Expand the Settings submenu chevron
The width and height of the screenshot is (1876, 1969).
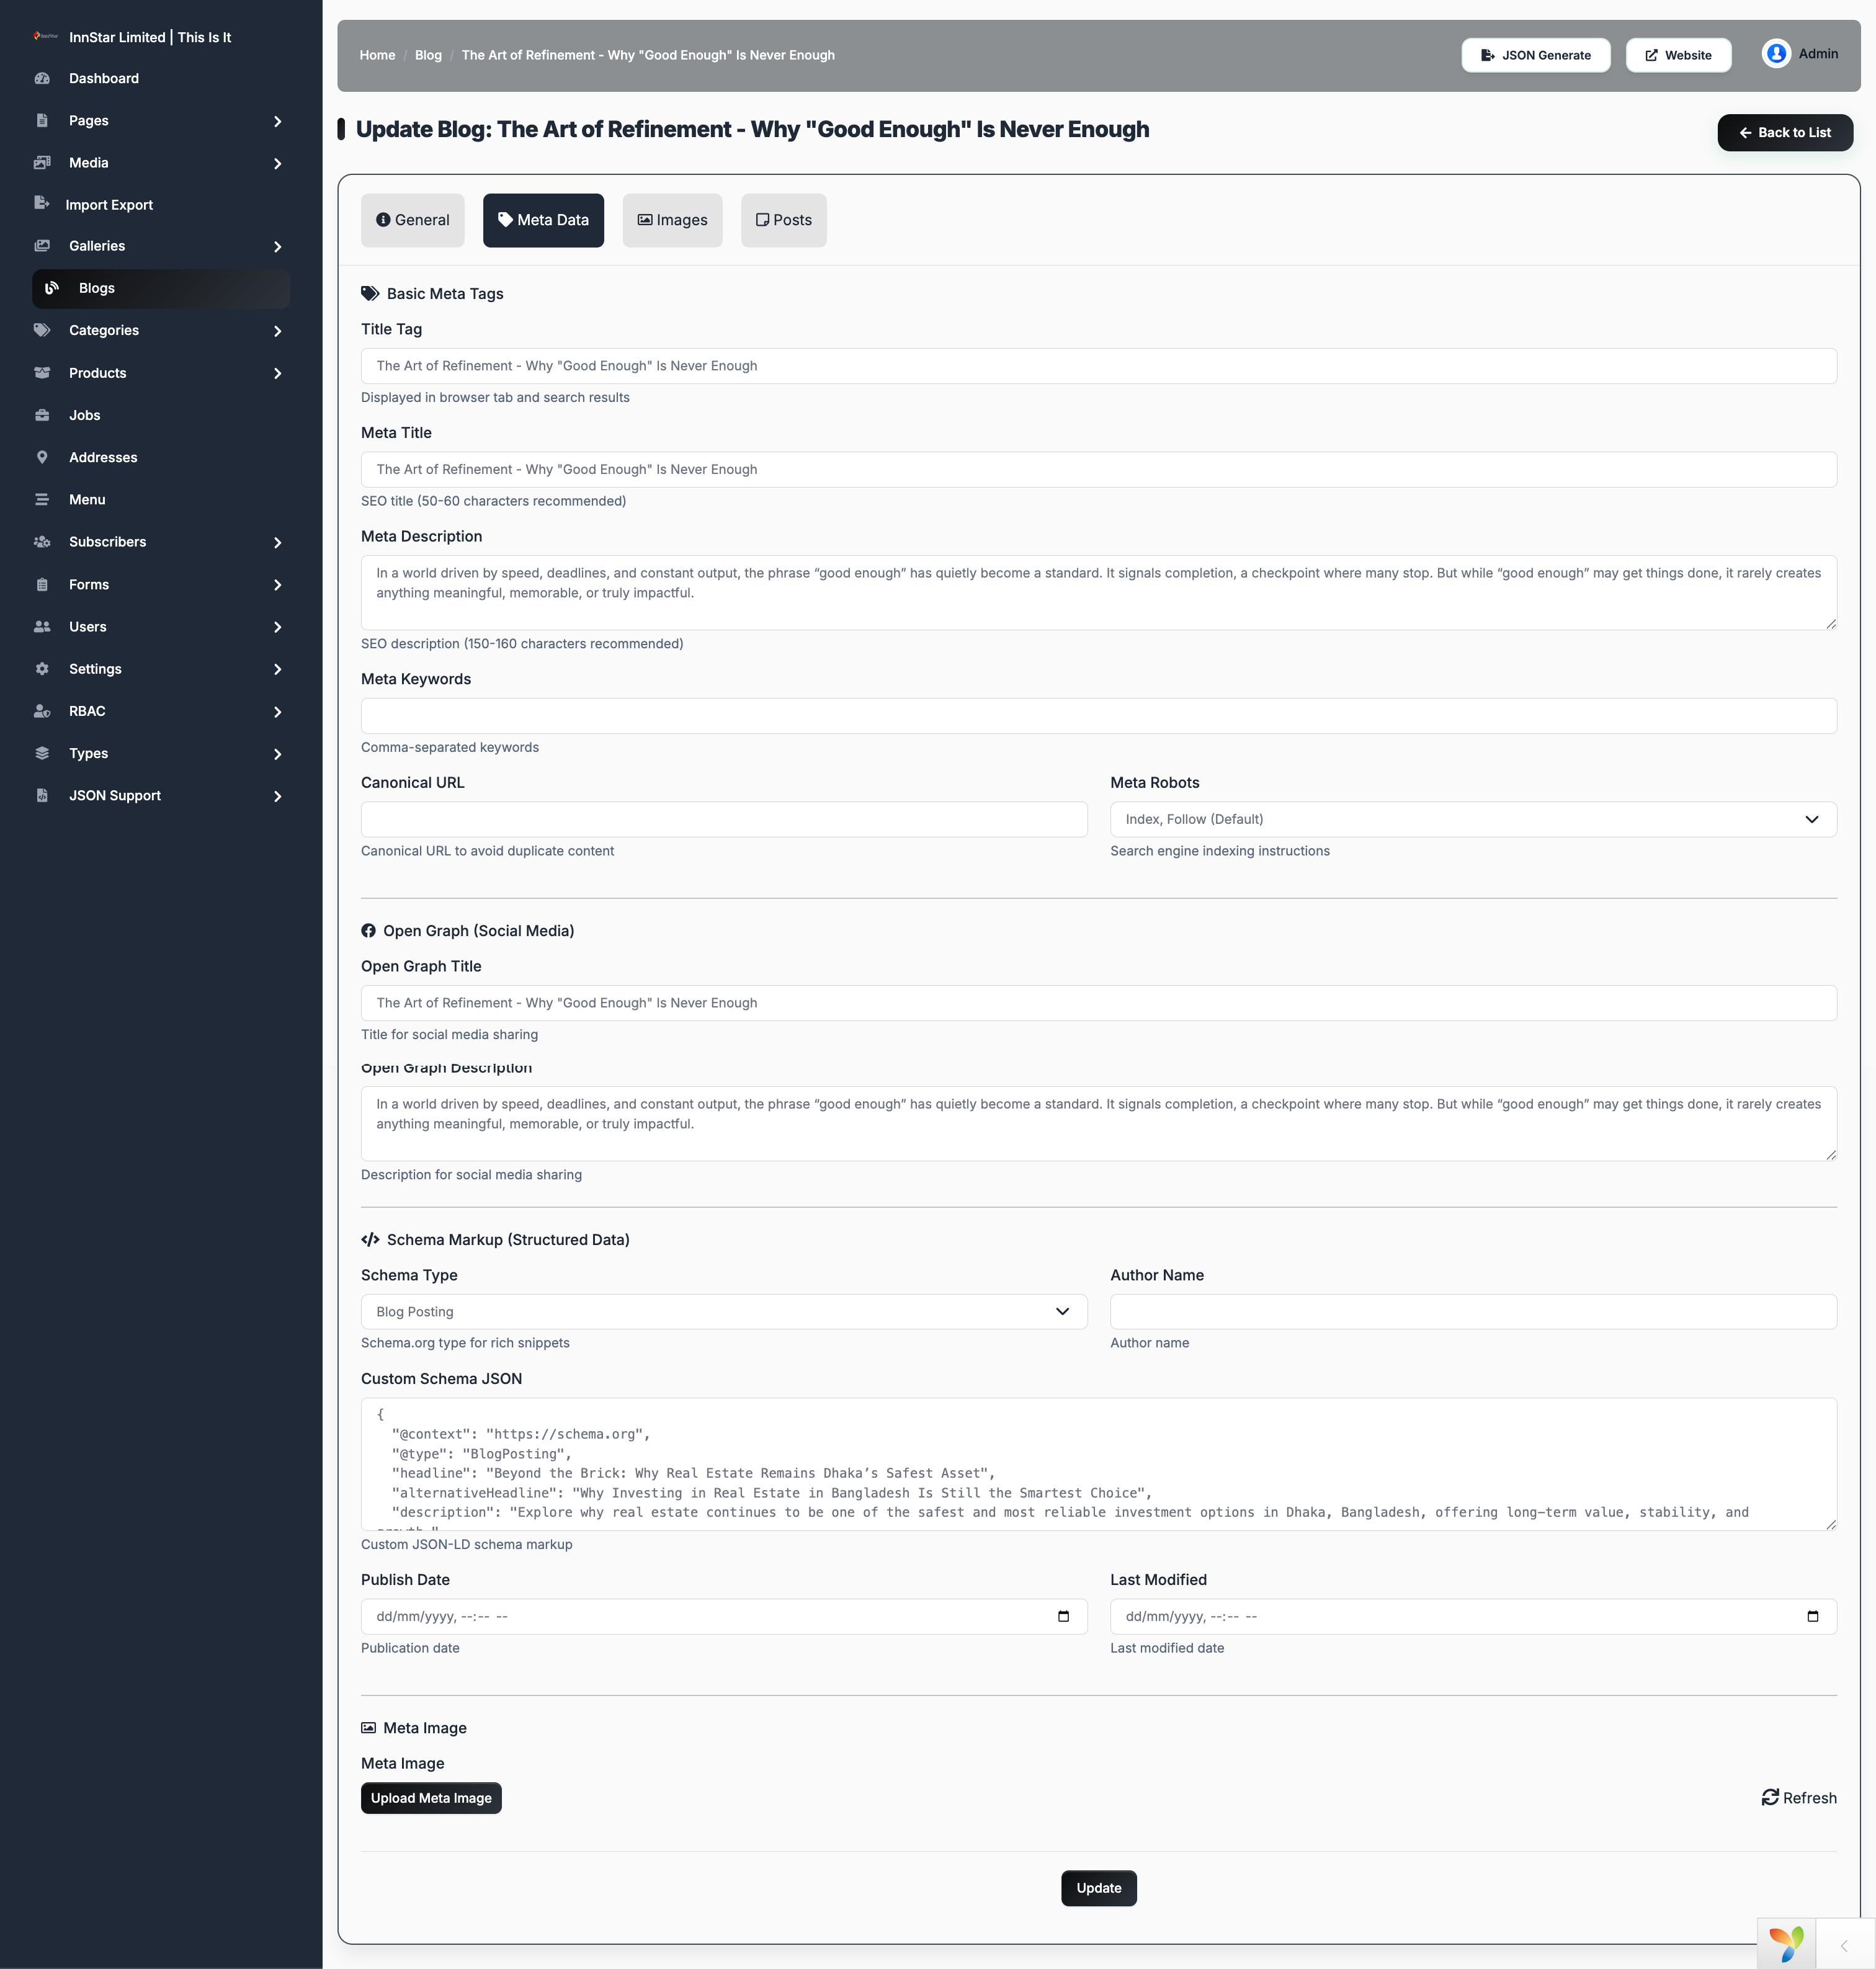tap(278, 669)
